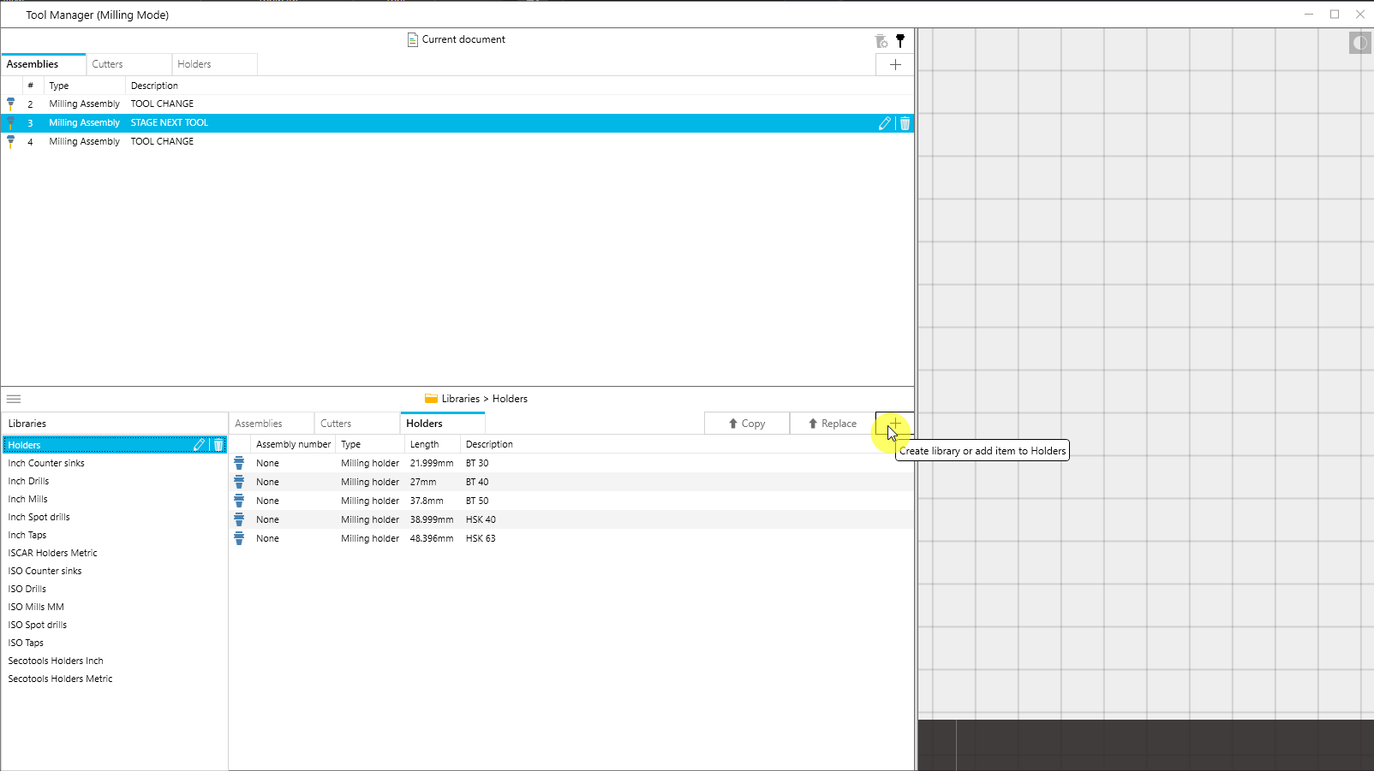1374x771 pixels.
Task: Select the ISCAR Holders Metric library
Action: 53,553
